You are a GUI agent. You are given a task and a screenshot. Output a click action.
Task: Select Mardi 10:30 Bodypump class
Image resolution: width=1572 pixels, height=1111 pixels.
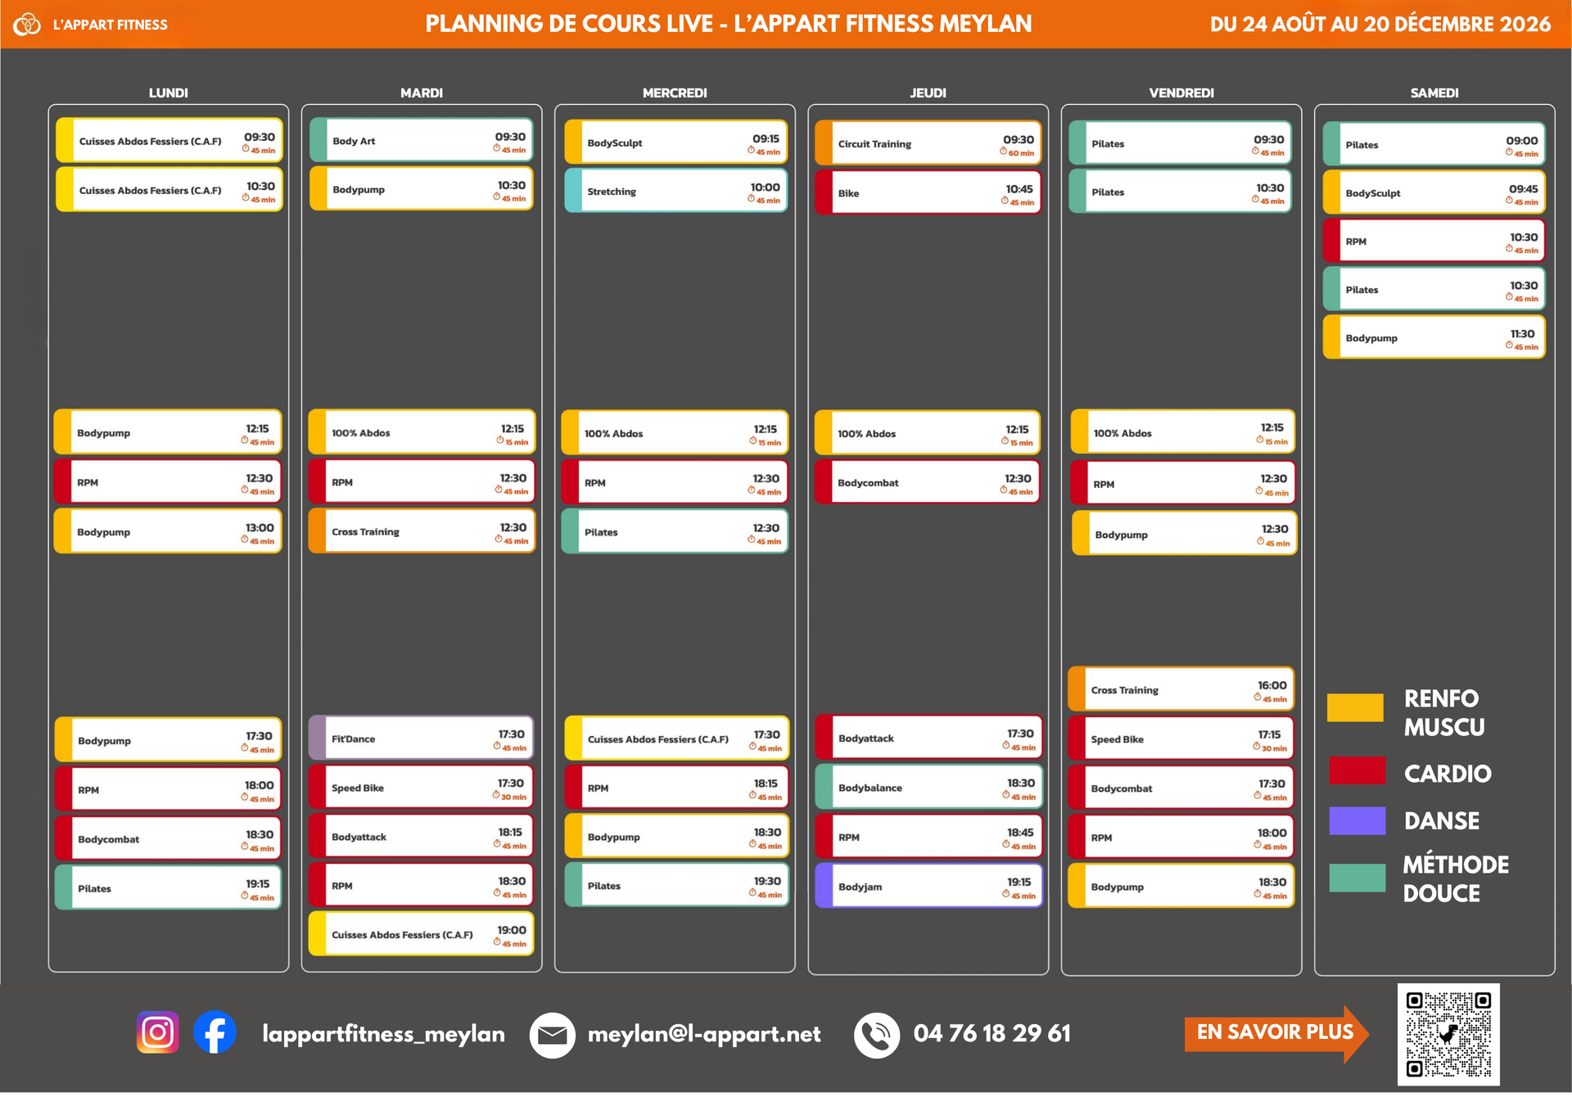[x=421, y=189]
